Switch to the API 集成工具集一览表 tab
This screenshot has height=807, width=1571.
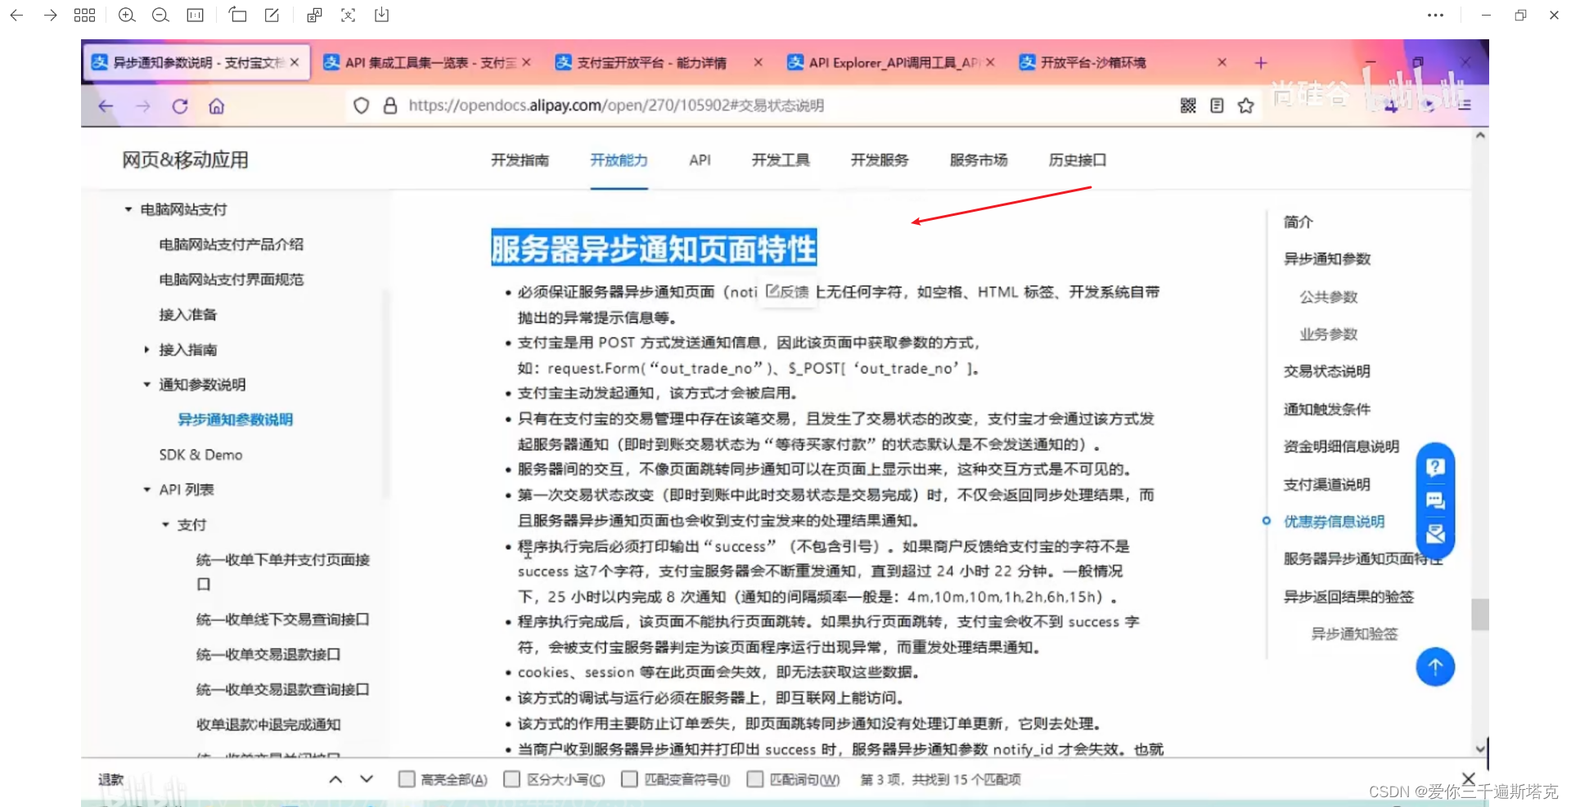coord(427,63)
